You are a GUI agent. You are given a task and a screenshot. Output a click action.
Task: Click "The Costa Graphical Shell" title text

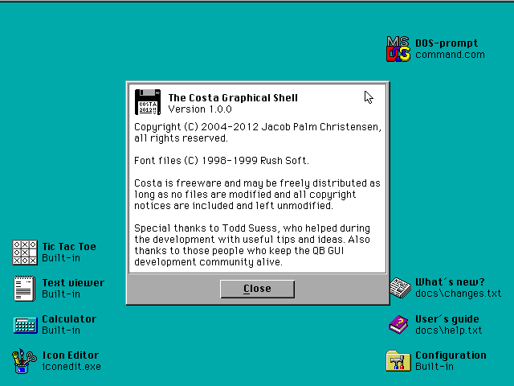point(233,98)
